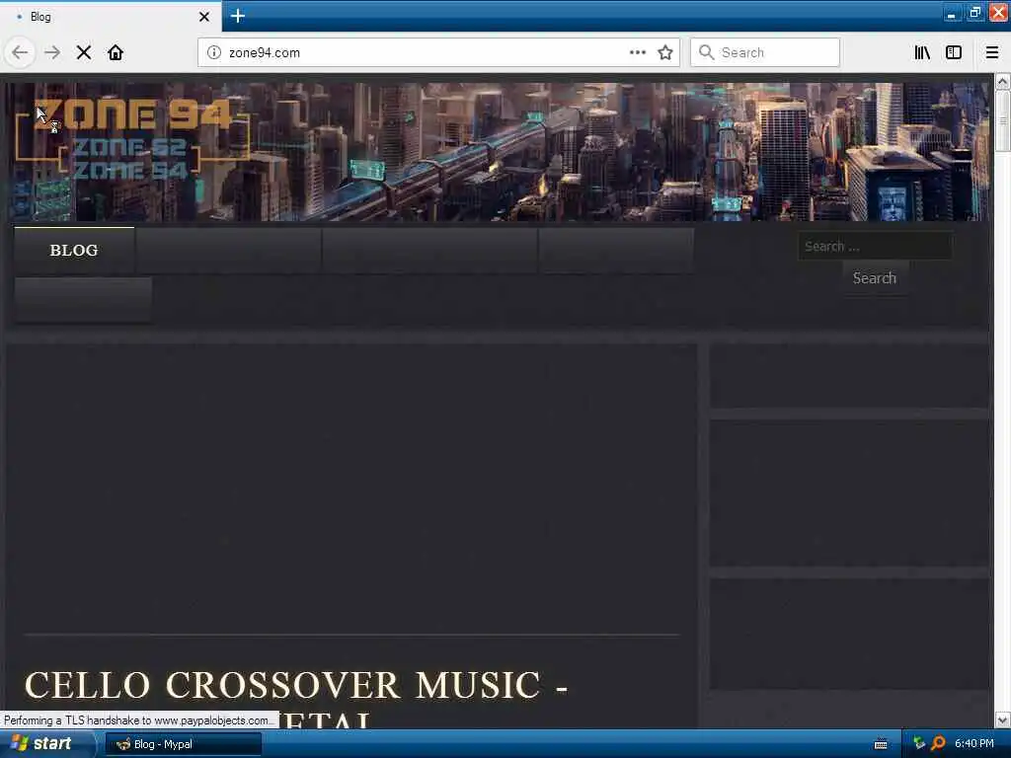The image size is (1011, 758).
Task: Click the vertical scrollbar up arrow
Action: (x=1002, y=82)
